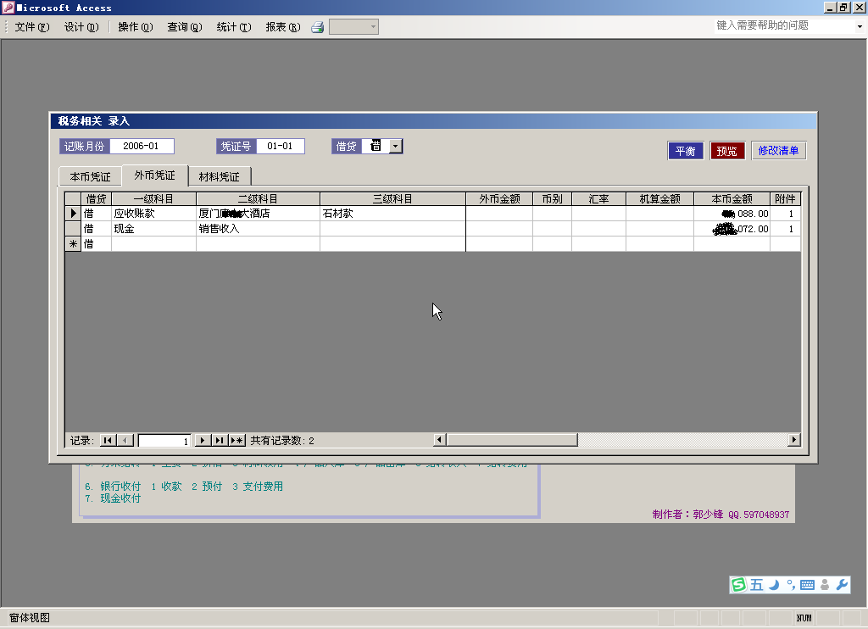Expand the 借贷 combo box dropdown
Screen dimensions: 868x629
pos(396,147)
